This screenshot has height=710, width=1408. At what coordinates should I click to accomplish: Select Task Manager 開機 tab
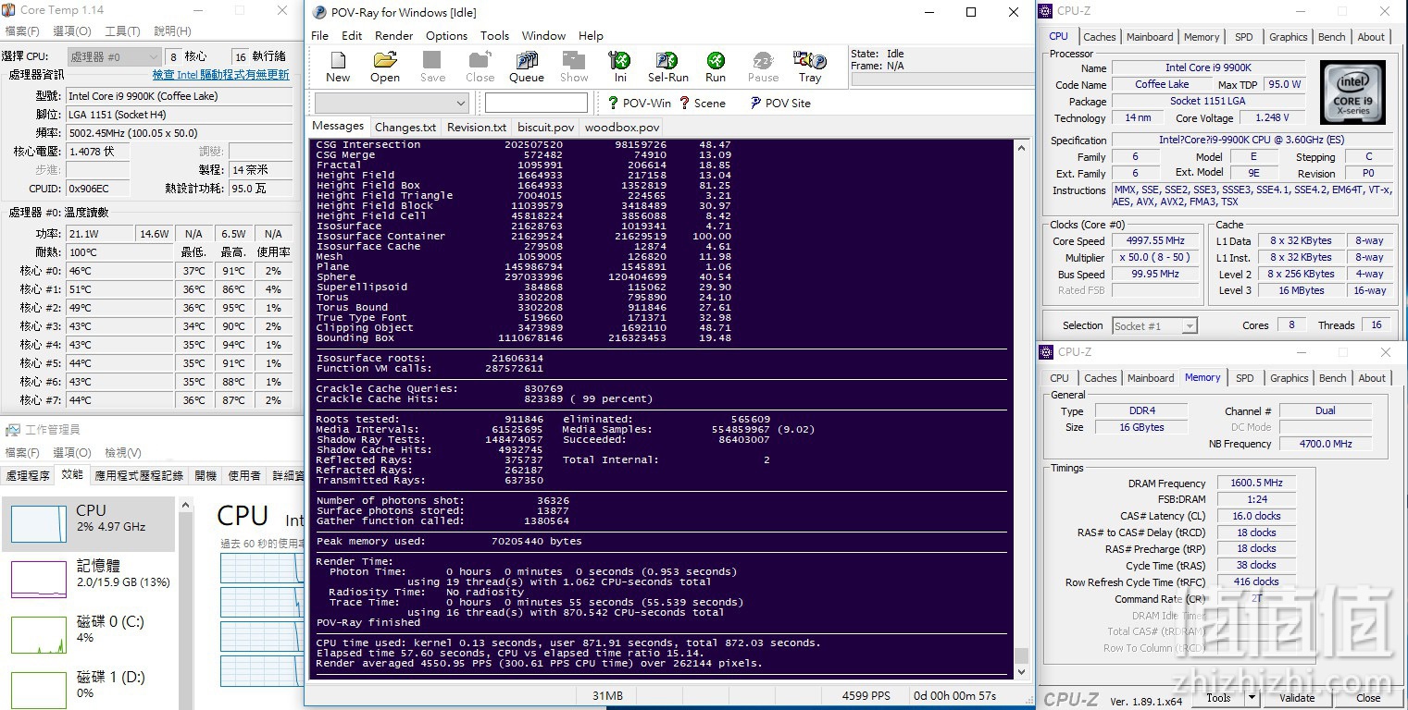coord(206,475)
